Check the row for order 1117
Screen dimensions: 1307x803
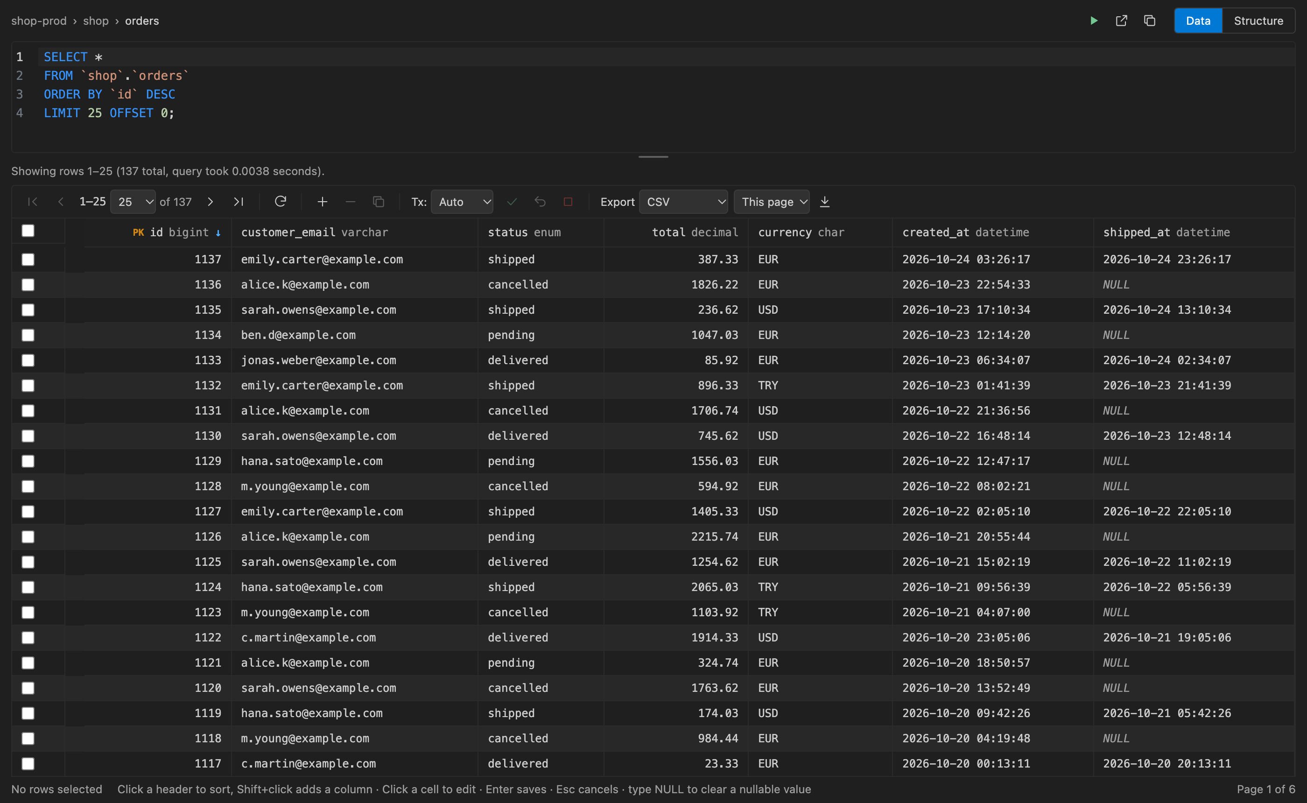28,764
